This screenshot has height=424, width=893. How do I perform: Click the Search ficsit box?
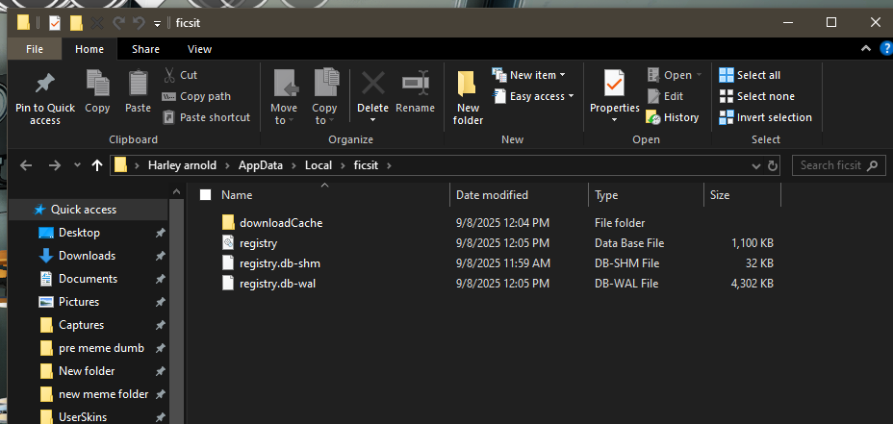[839, 165]
